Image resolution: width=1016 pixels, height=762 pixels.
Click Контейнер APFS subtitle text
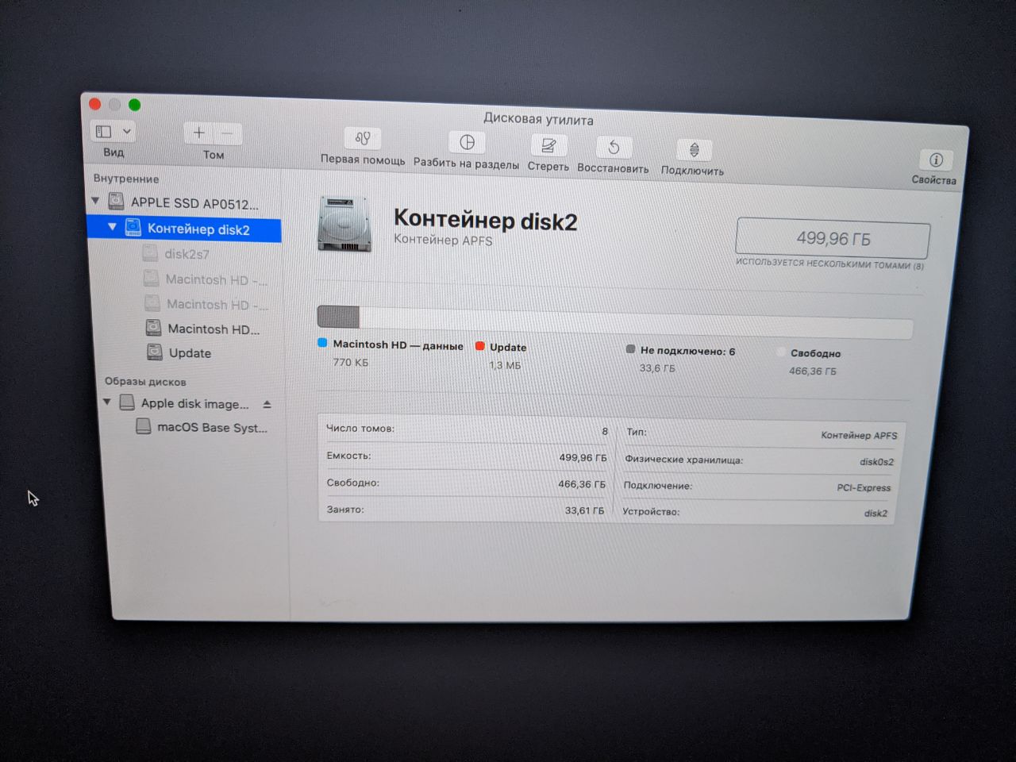pyautogui.click(x=443, y=240)
